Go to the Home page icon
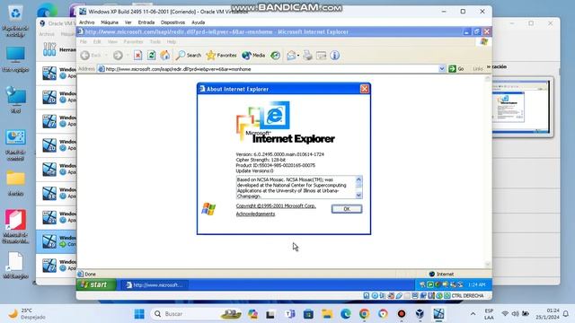The height and width of the screenshot is (323, 575). pos(165,56)
